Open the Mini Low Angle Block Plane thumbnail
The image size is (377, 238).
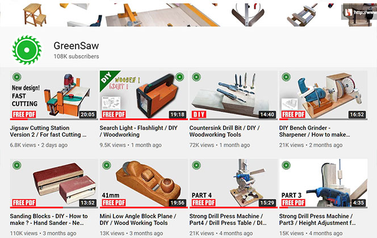click(144, 183)
